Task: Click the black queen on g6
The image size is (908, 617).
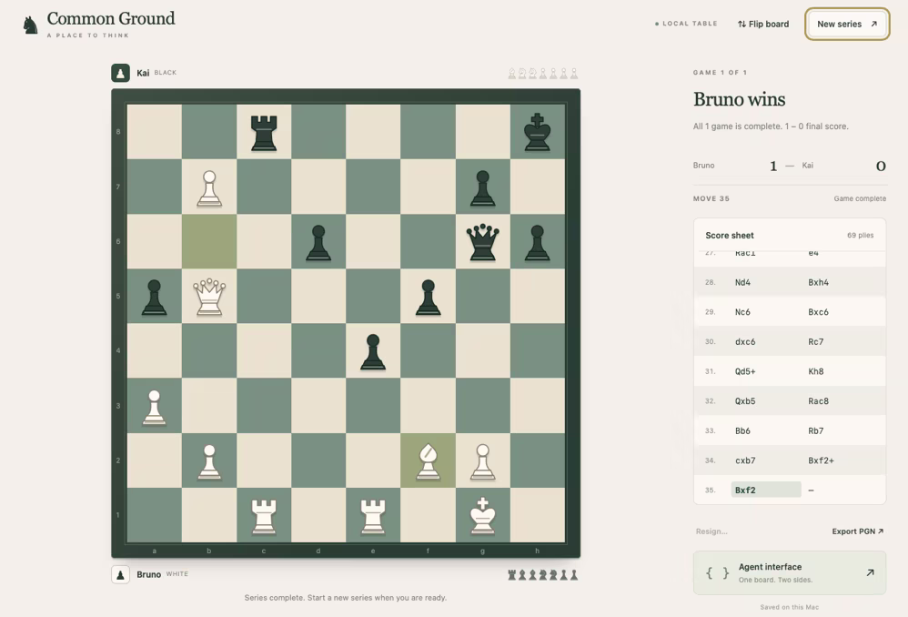Action: (x=482, y=242)
